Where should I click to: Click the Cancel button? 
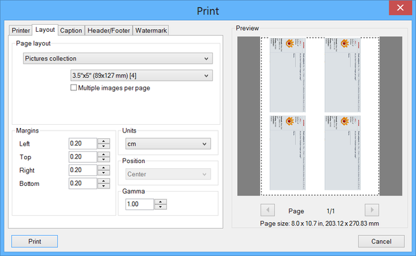[382, 242]
